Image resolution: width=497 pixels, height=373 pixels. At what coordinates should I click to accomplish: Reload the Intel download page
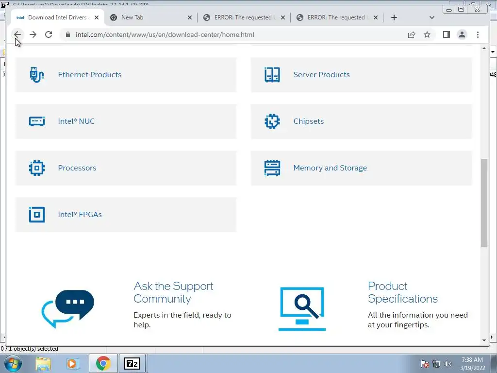click(49, 34)
